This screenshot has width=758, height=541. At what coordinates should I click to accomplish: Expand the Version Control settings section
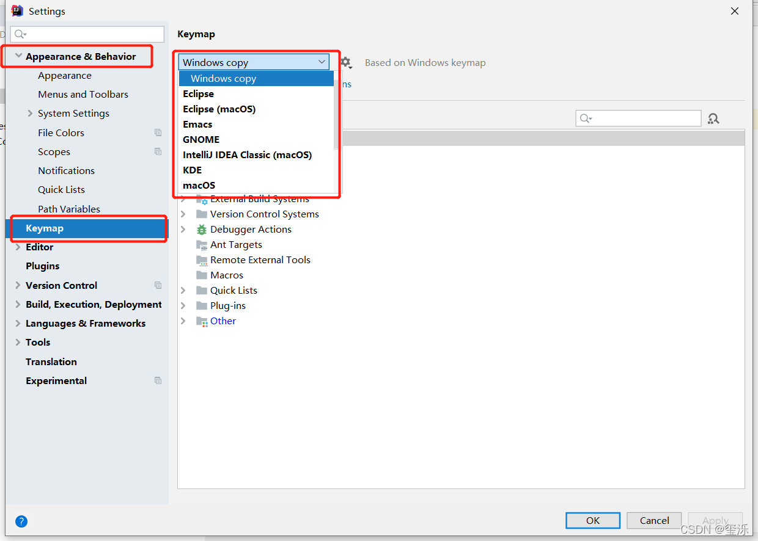[18, 285]
